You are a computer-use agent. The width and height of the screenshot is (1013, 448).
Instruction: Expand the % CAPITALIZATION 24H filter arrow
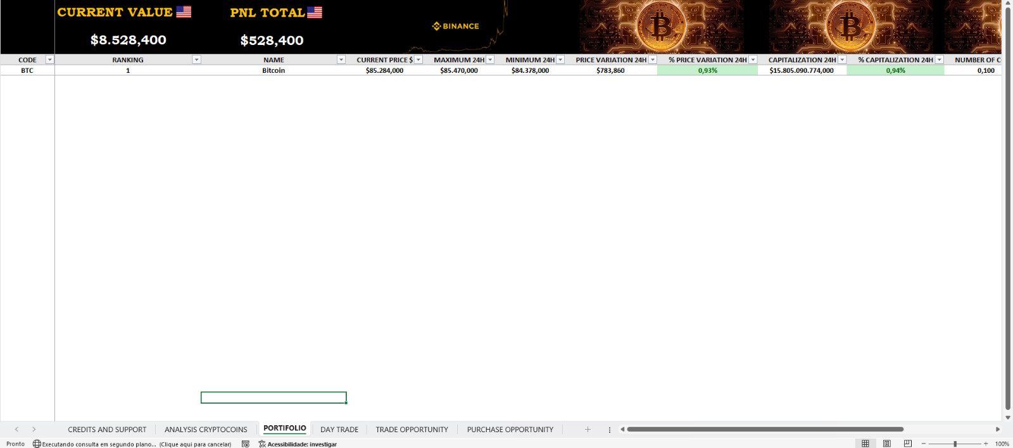(940, 60)
